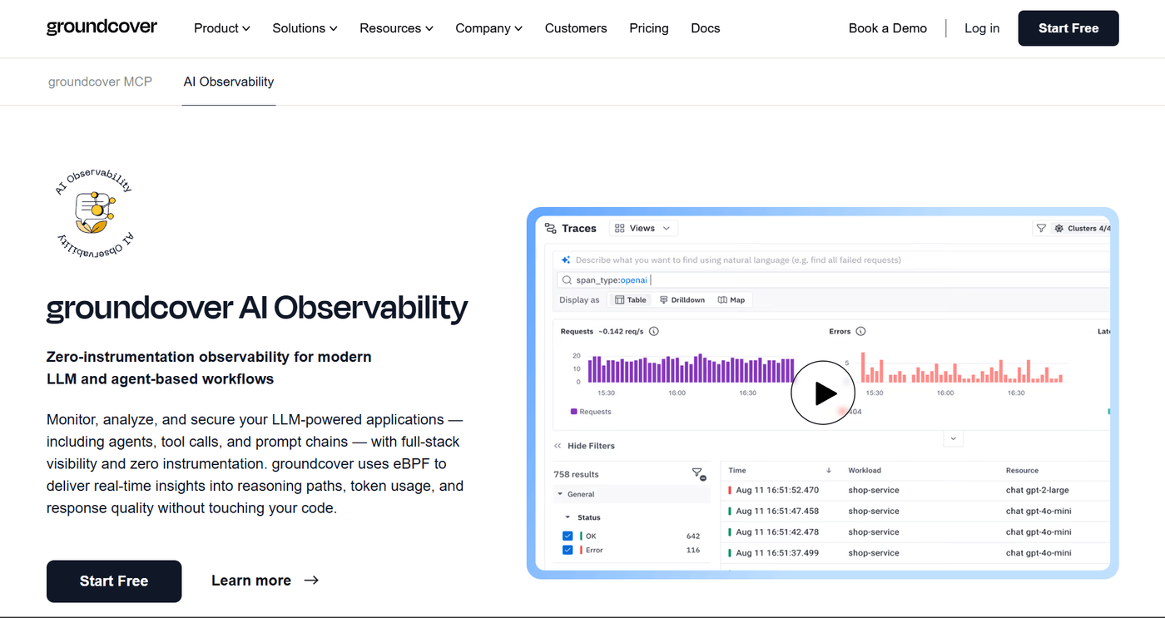This screenshot has width=1165, height=618.
Task: Click Start Free in the top navigation
Action: pos(1068,28)
